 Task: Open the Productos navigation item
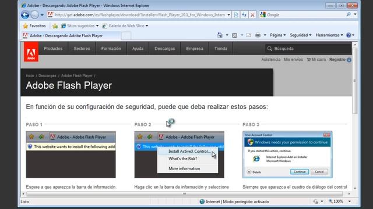coord(53,49)
